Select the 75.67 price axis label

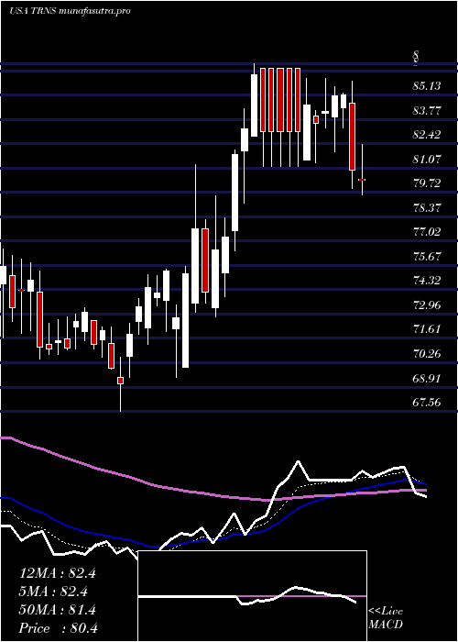coord(427,256)
